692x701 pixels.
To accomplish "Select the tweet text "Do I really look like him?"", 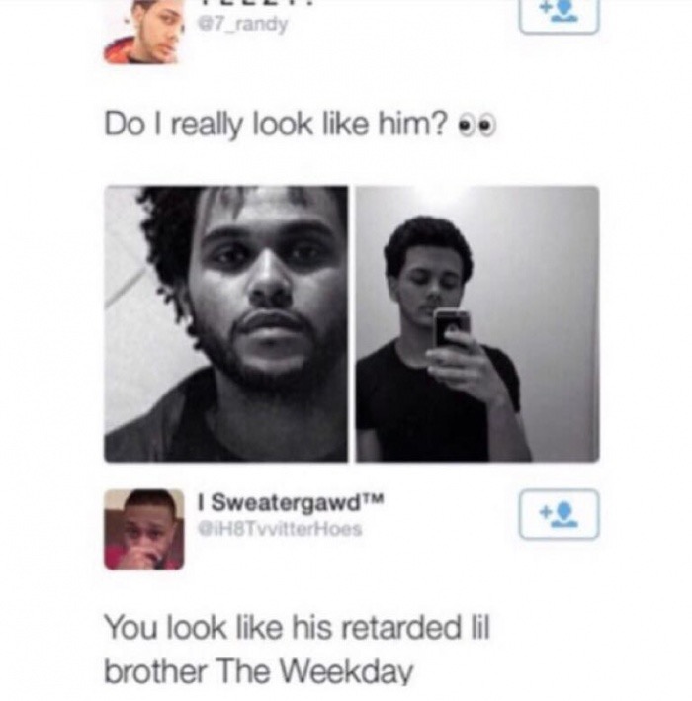I will [276, 125].
